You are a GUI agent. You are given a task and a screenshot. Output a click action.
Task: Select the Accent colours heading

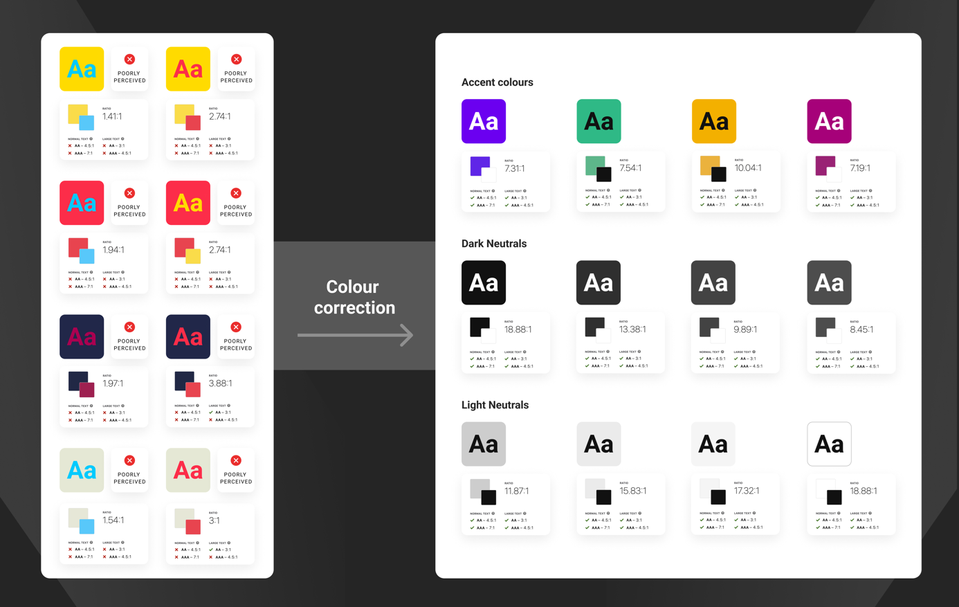tap(497, 82)
